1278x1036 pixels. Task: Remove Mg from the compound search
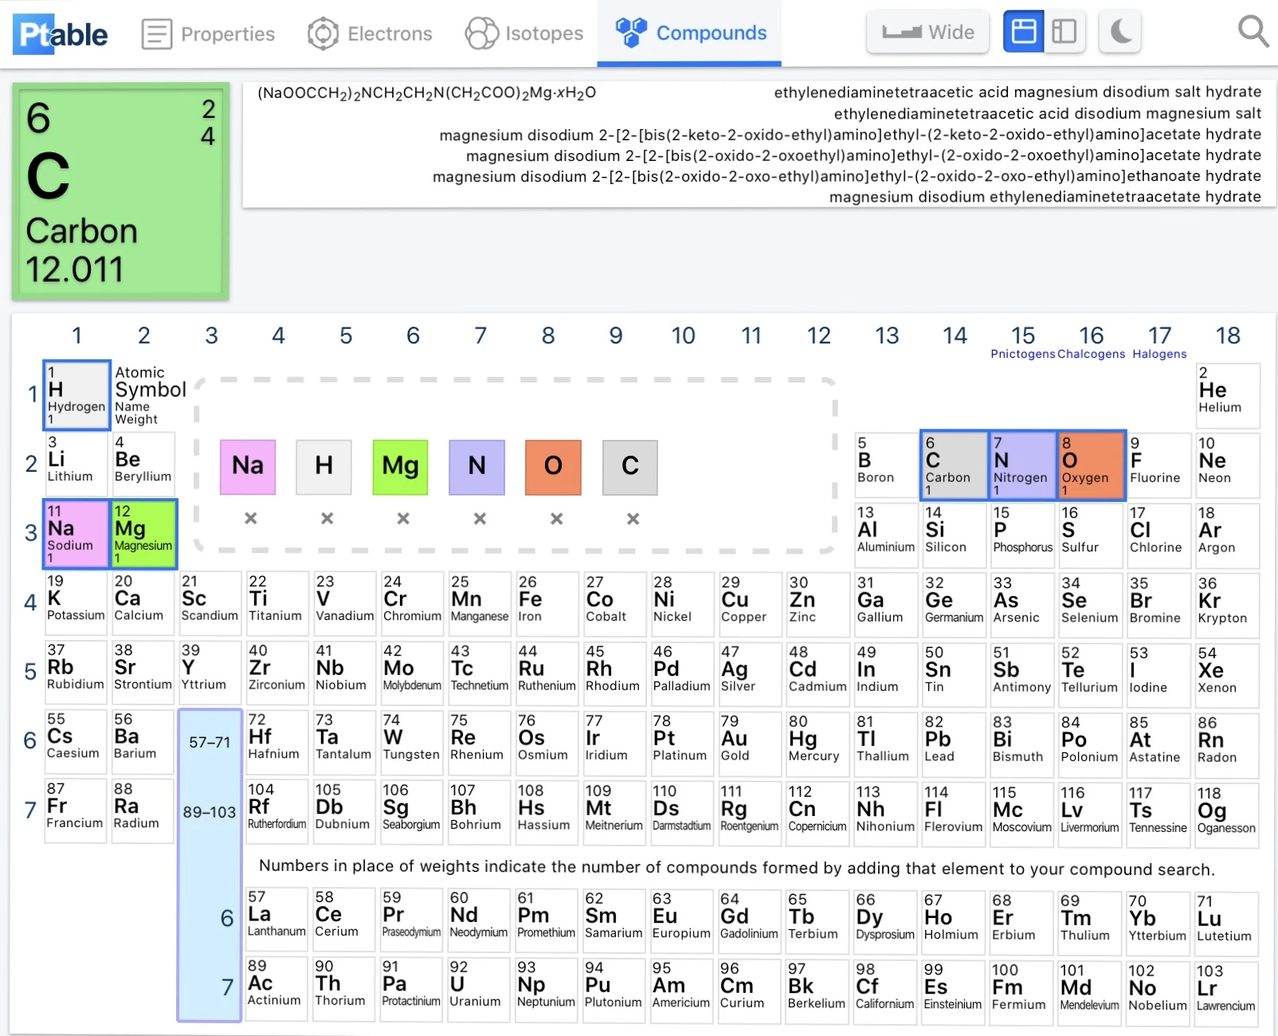point(403,519)
